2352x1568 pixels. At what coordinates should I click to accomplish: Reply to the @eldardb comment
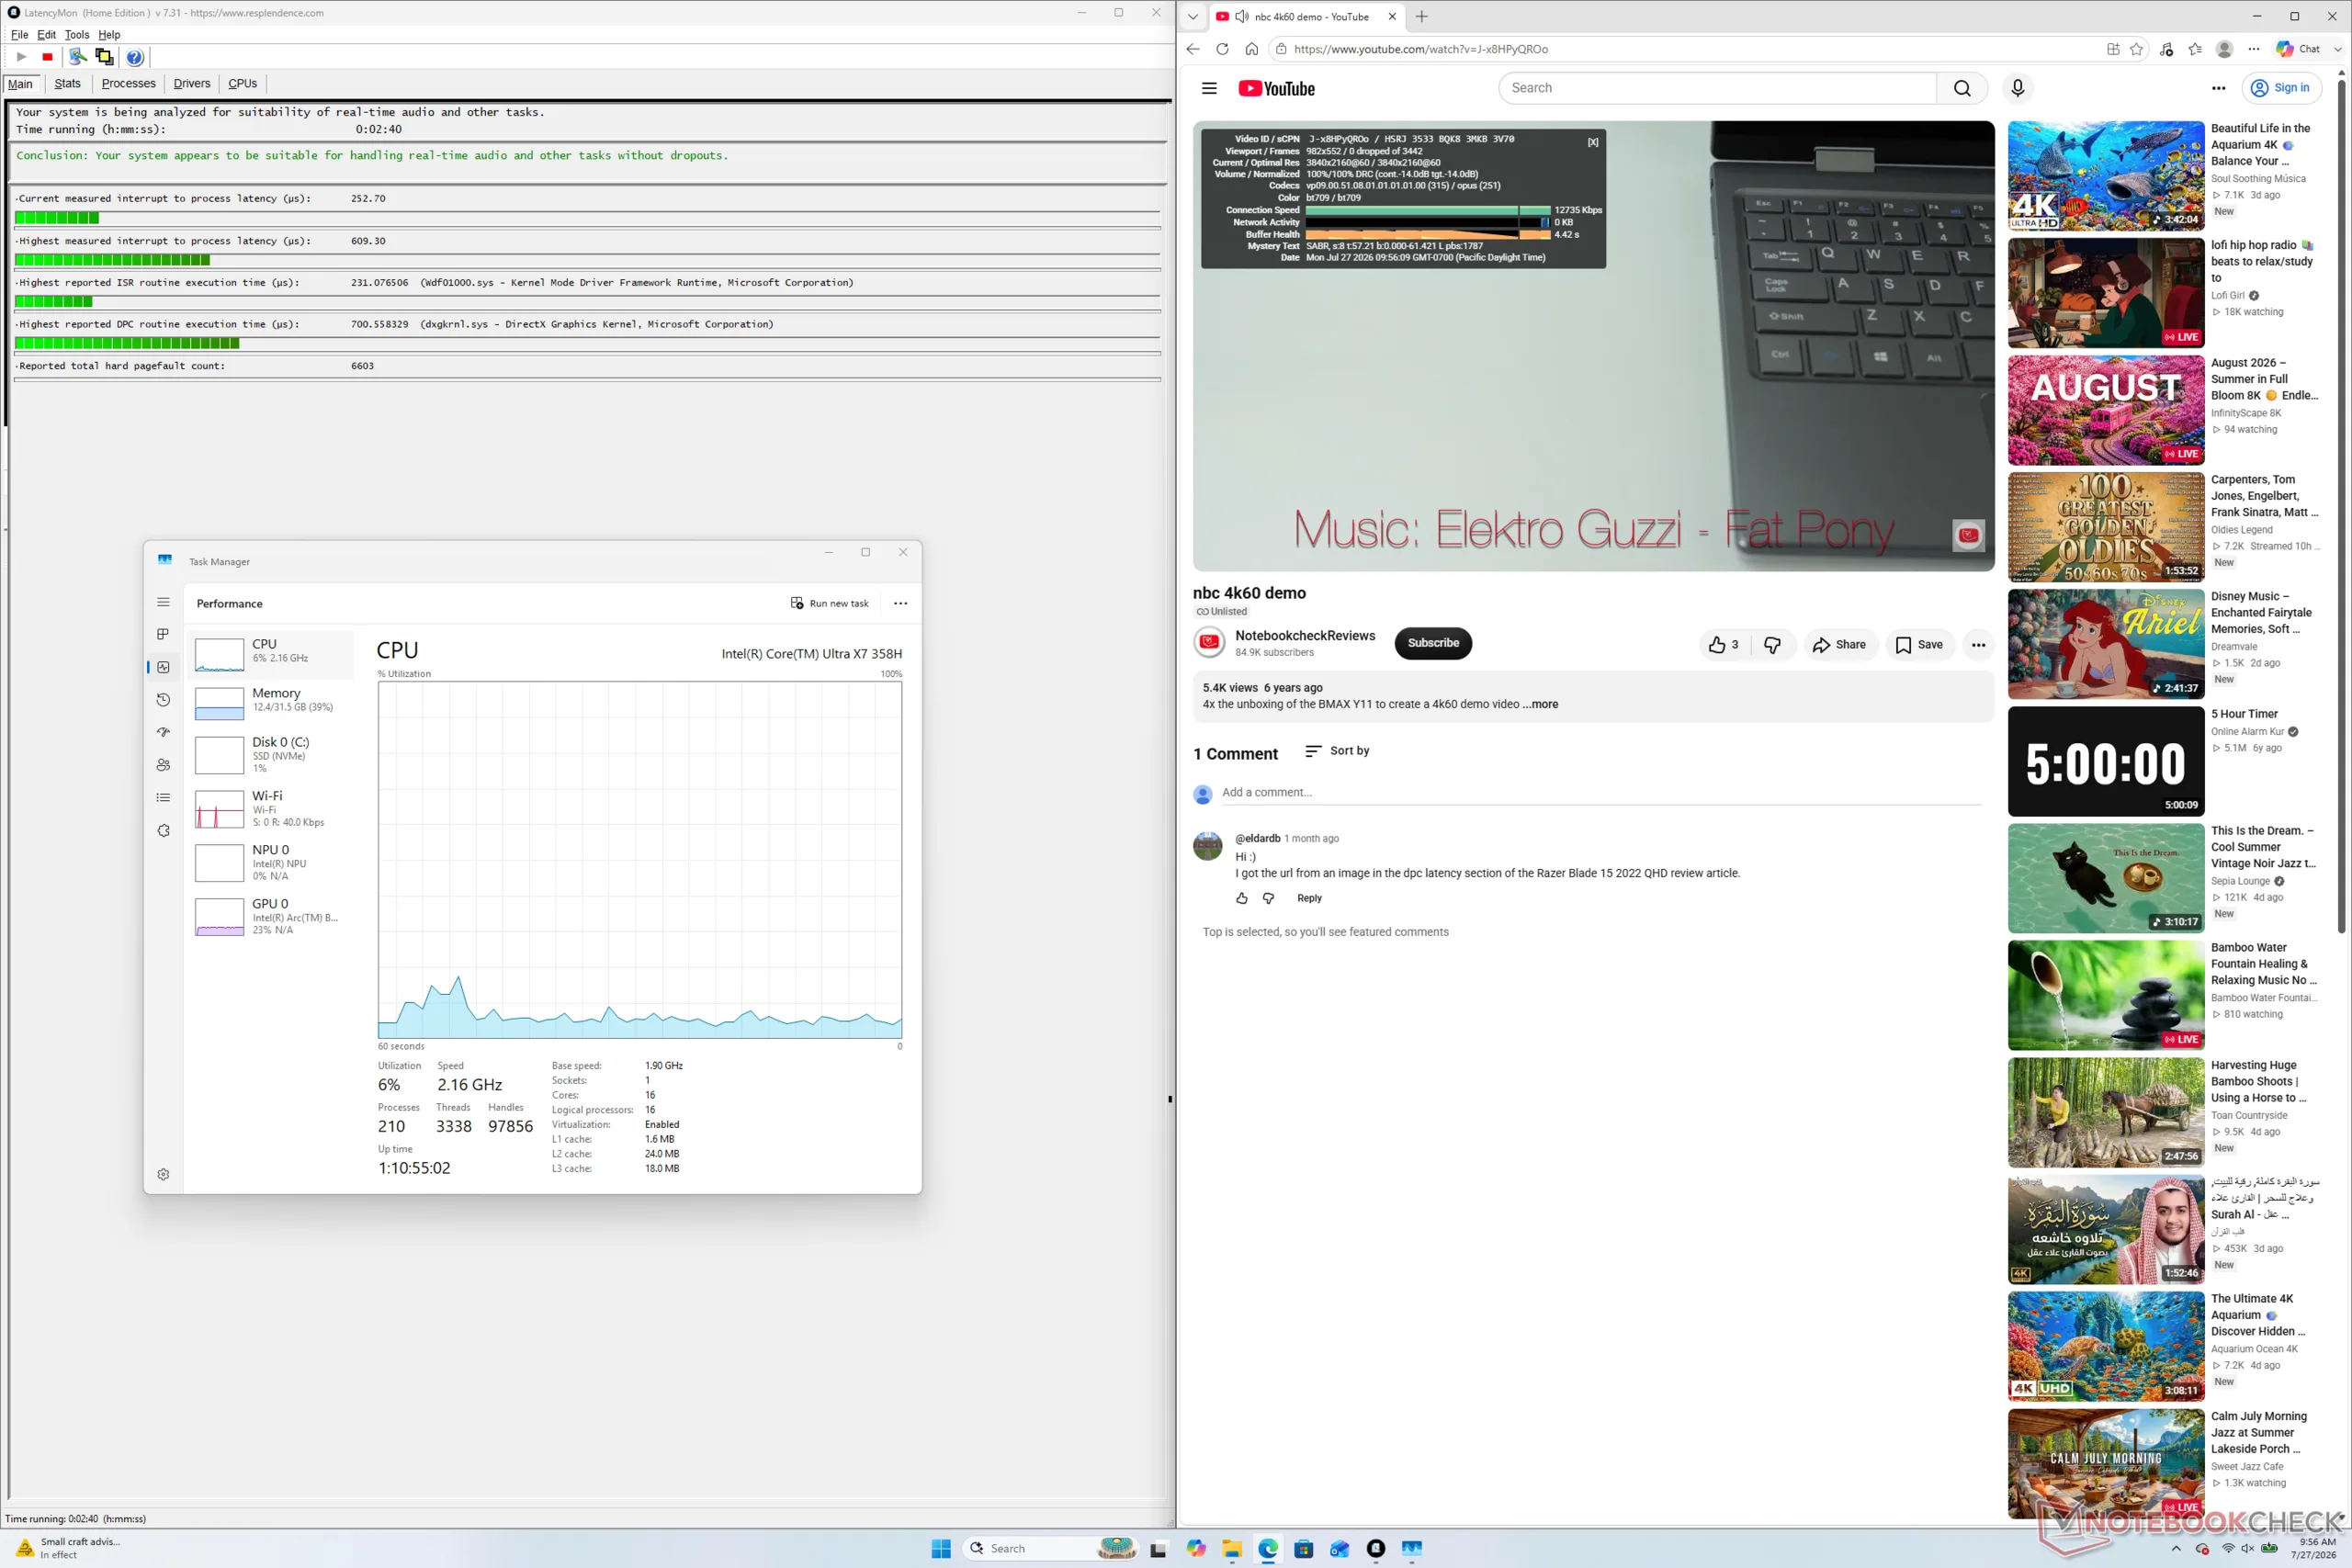pyautogui.click(x=1309, y=898)
